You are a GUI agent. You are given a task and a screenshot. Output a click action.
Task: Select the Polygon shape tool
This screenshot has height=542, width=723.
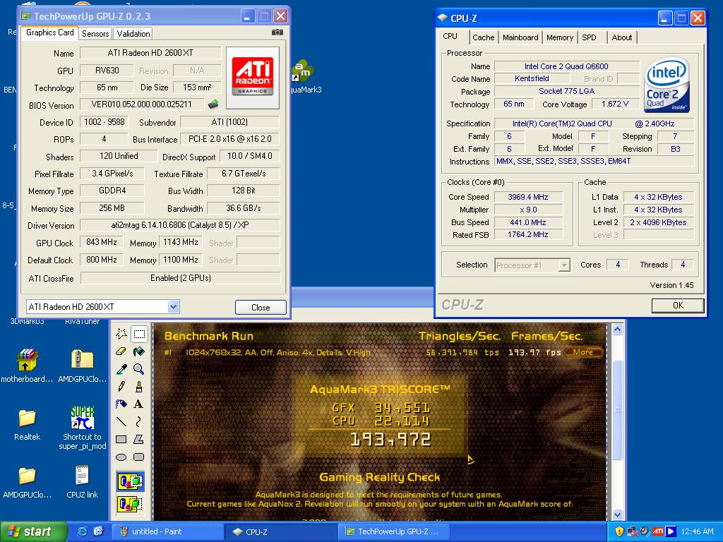(x=139, y=439)
